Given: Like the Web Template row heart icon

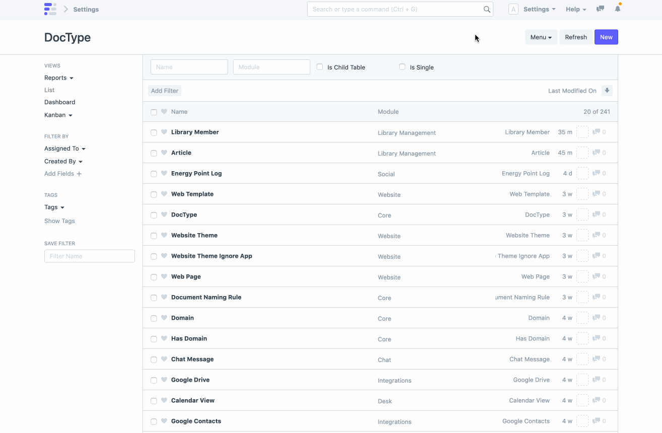Looking at the screenshot, I should tap(164, 194).
